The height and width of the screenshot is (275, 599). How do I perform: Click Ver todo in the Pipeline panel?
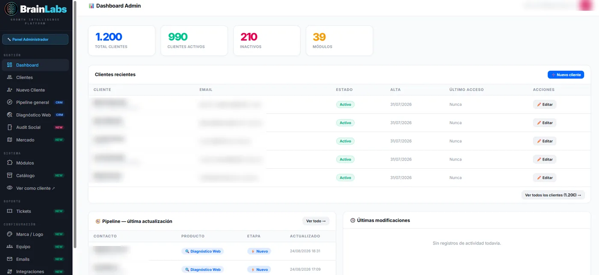click(x=316, y=221)
